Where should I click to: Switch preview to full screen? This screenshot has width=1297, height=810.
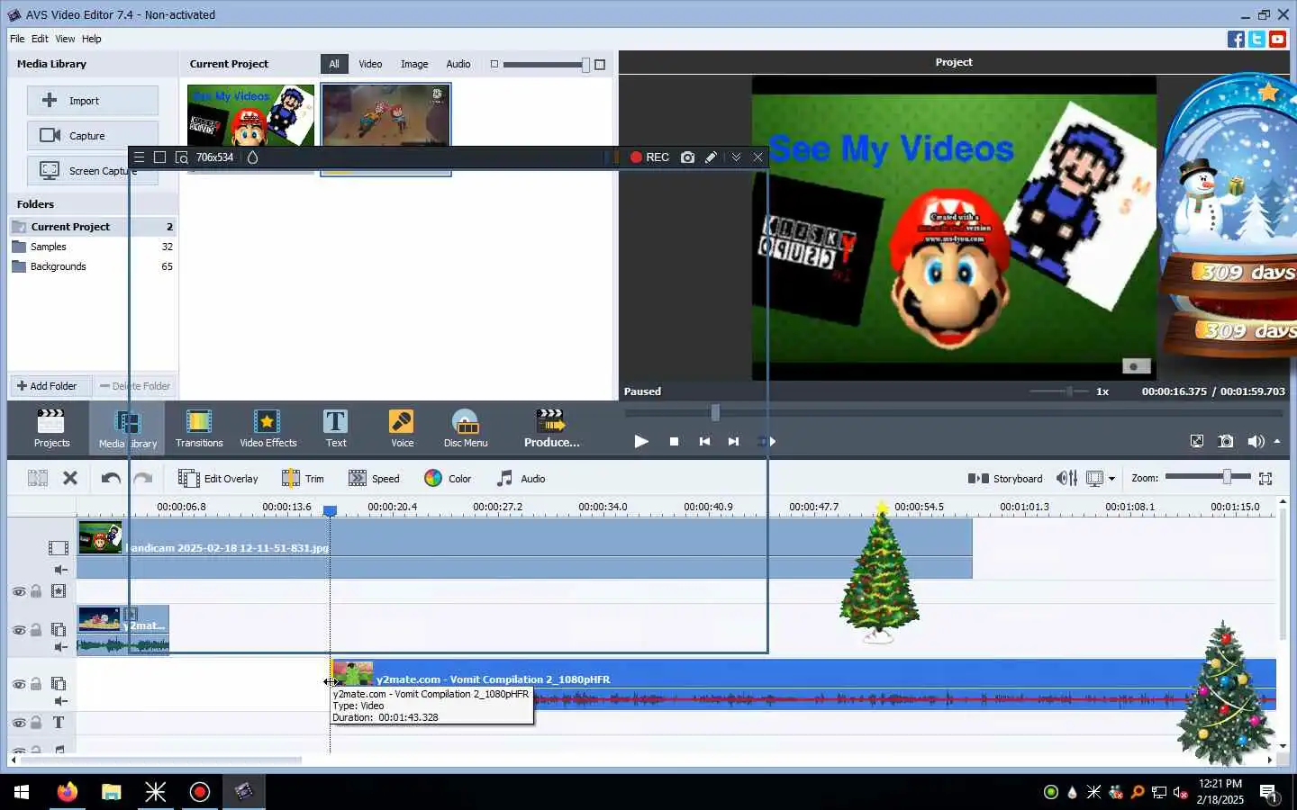(1196, 441)
